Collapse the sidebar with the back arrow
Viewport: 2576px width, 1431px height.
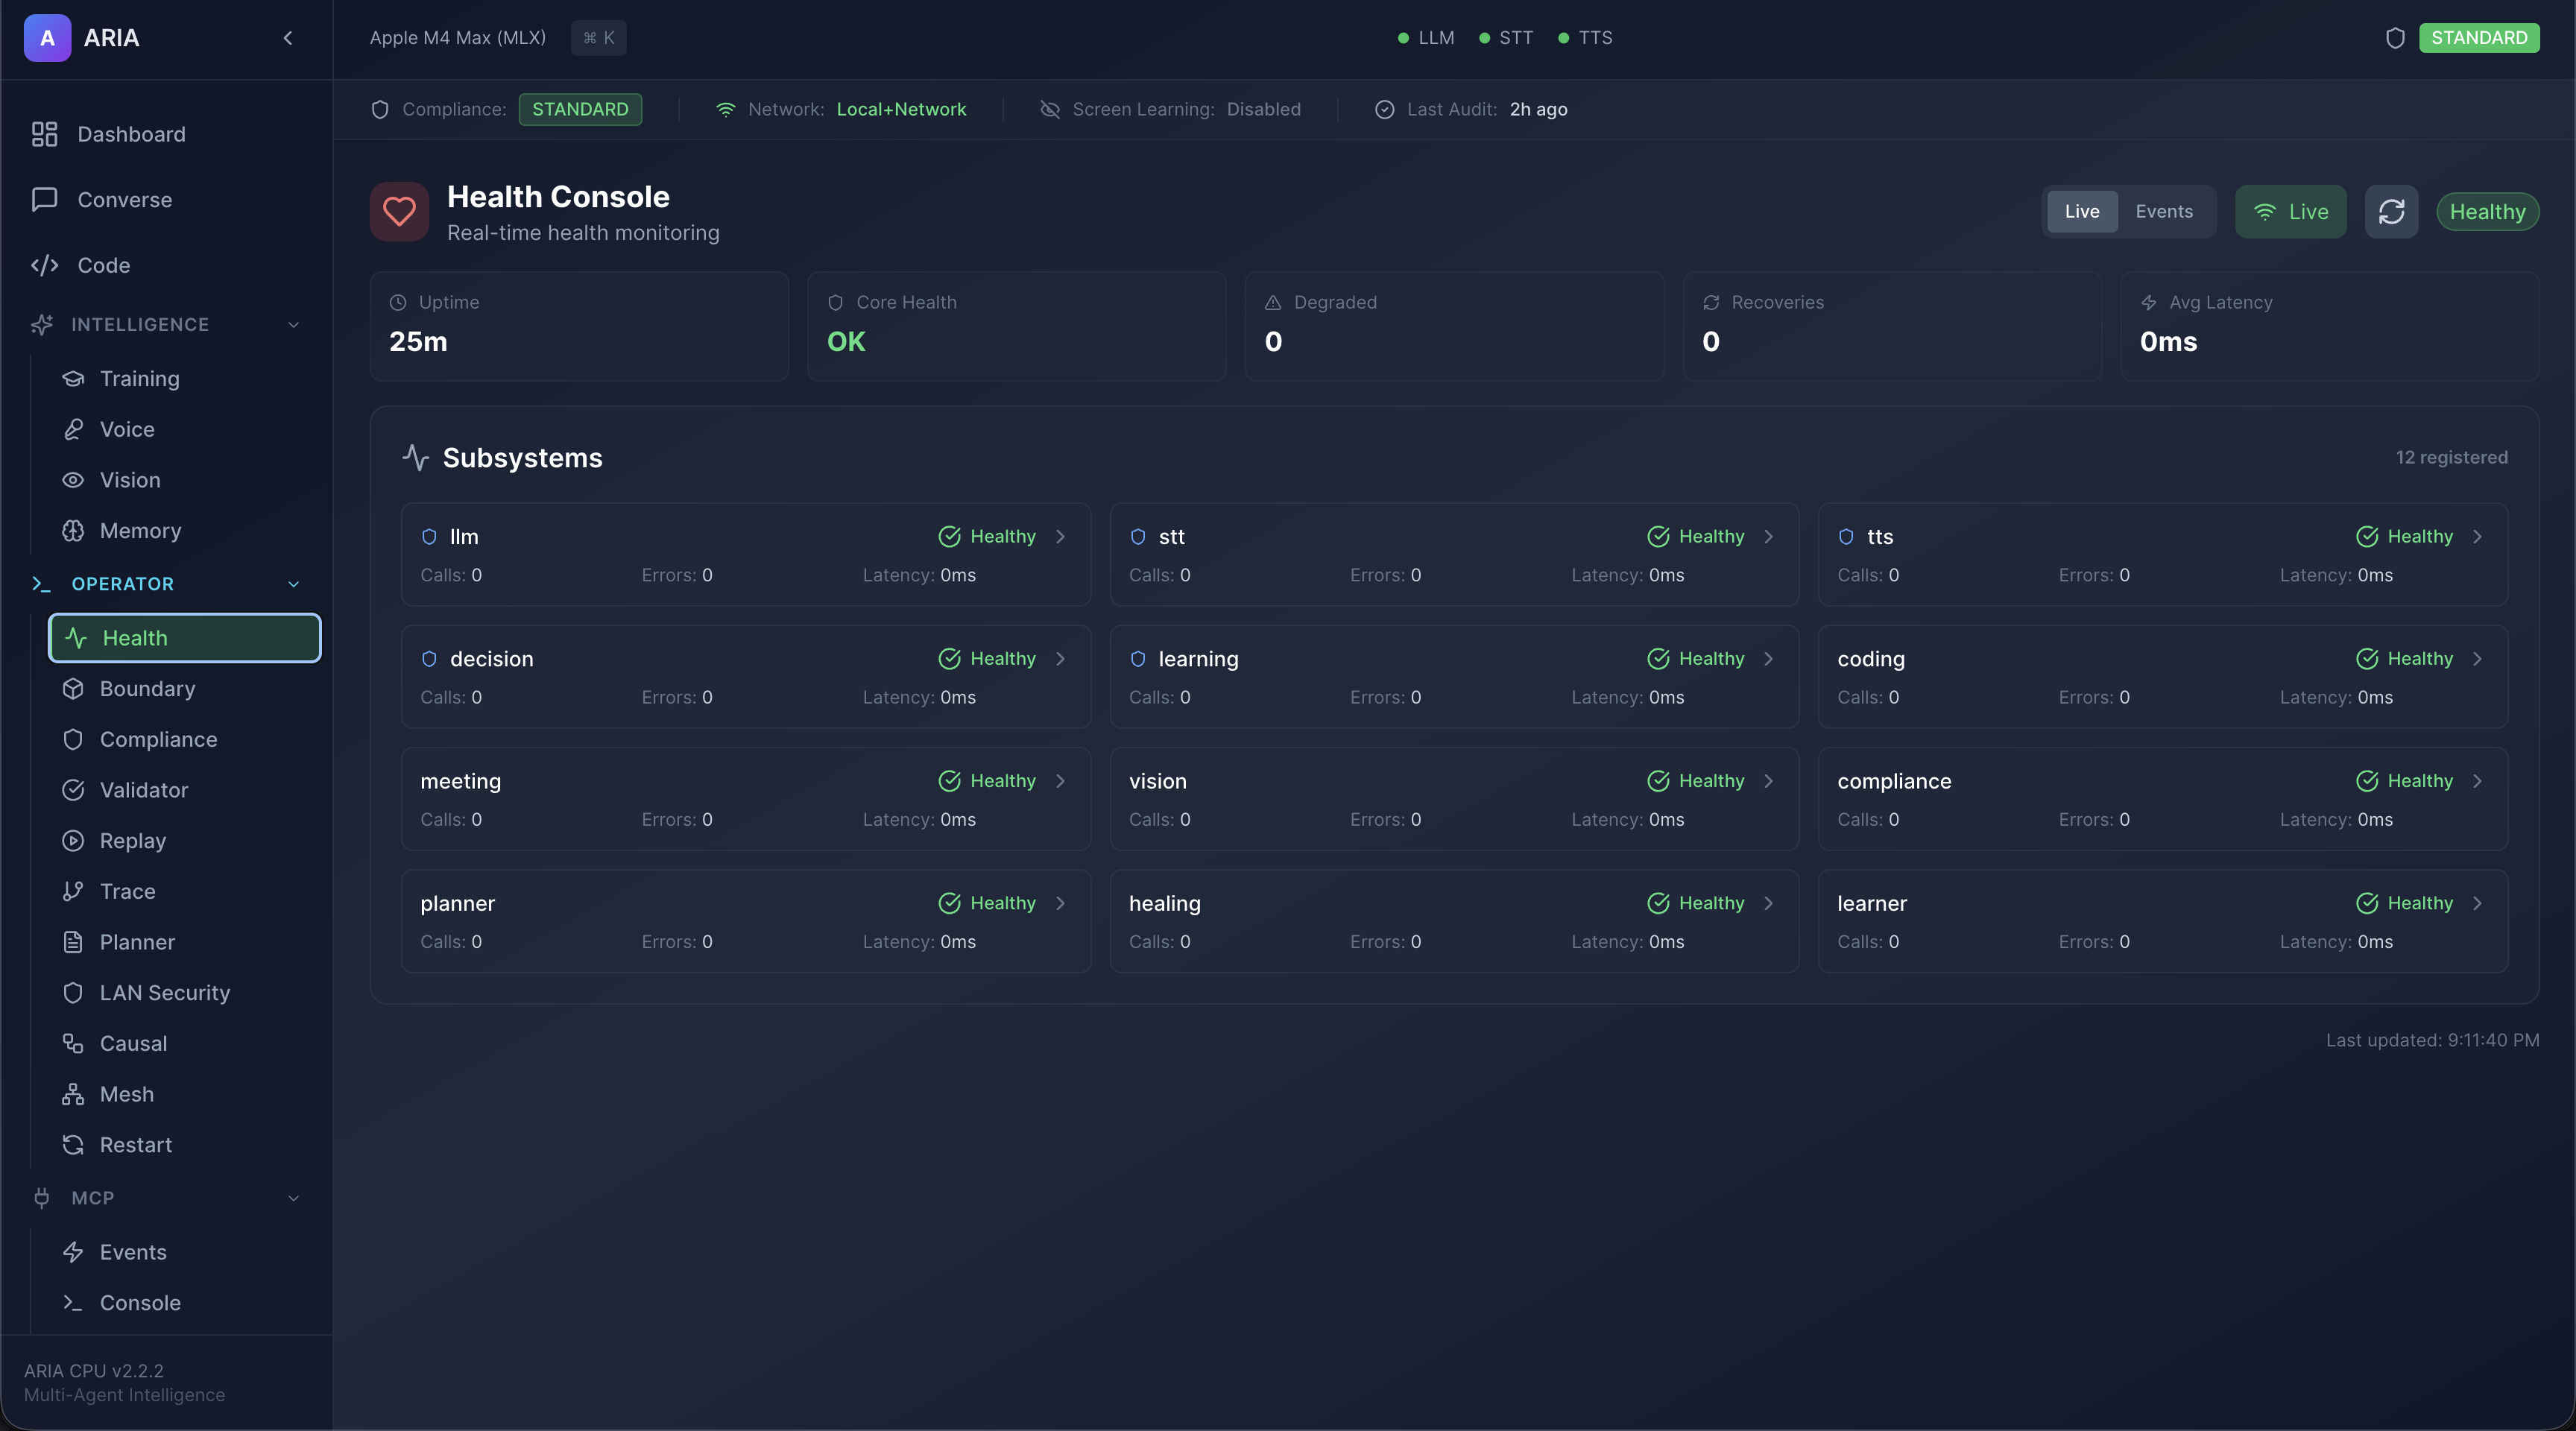288,38
